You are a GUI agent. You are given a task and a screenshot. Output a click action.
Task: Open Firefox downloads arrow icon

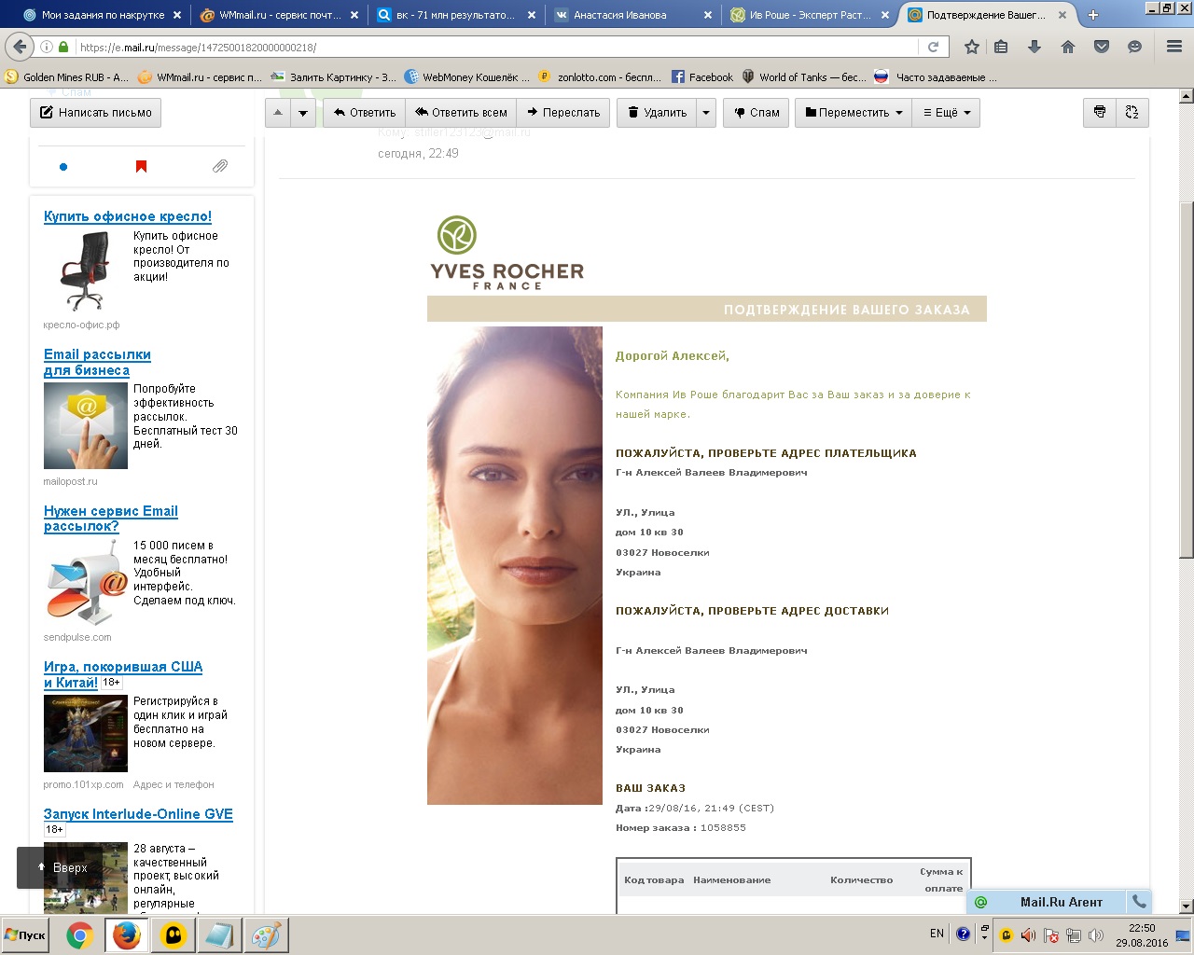(x=1034, y=47)
